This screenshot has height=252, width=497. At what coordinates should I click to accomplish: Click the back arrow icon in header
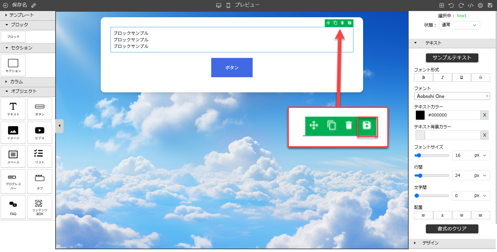pyautogui.click(x=6, y=5)
